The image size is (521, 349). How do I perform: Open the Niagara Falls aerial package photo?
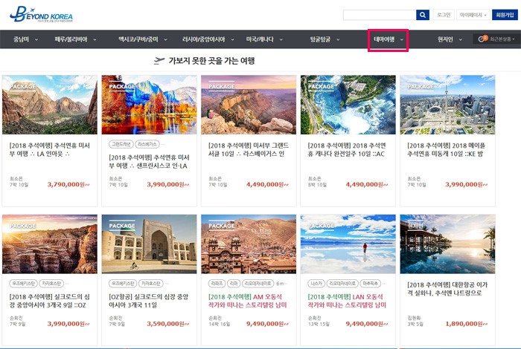coord(348,105)
